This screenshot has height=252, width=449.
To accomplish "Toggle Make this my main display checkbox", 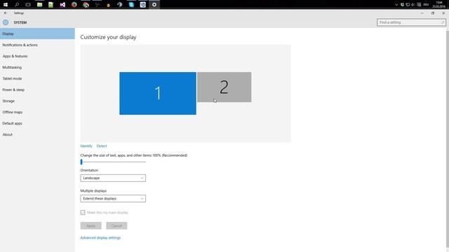I will pos(83,213).
